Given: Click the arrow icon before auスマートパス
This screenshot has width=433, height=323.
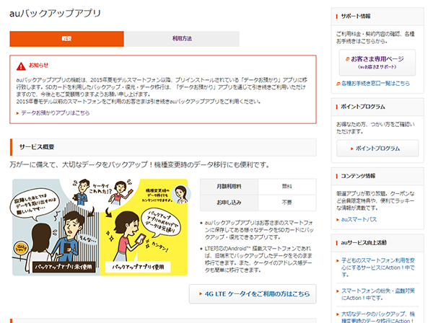Looking at the screenshot, I should pos(338,220).
